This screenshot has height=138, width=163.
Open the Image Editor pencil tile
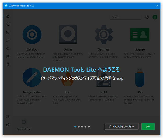(x=32, y=77)
